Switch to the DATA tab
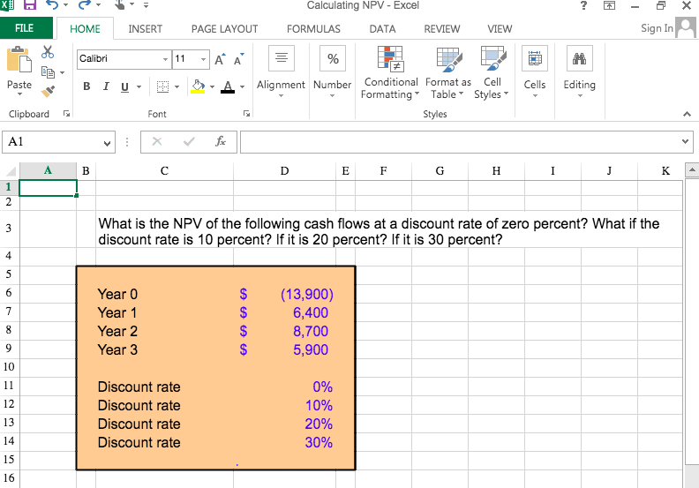Screen dimensions: 699x488 coord(382,29)
